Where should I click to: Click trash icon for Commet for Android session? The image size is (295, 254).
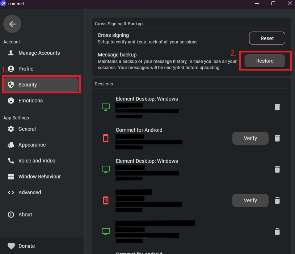[x=277, y=138]
